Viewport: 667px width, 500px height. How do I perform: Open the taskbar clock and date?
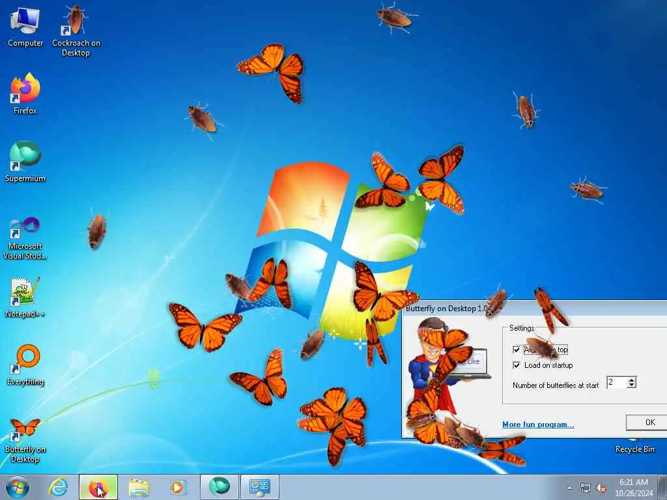[634, 488]
